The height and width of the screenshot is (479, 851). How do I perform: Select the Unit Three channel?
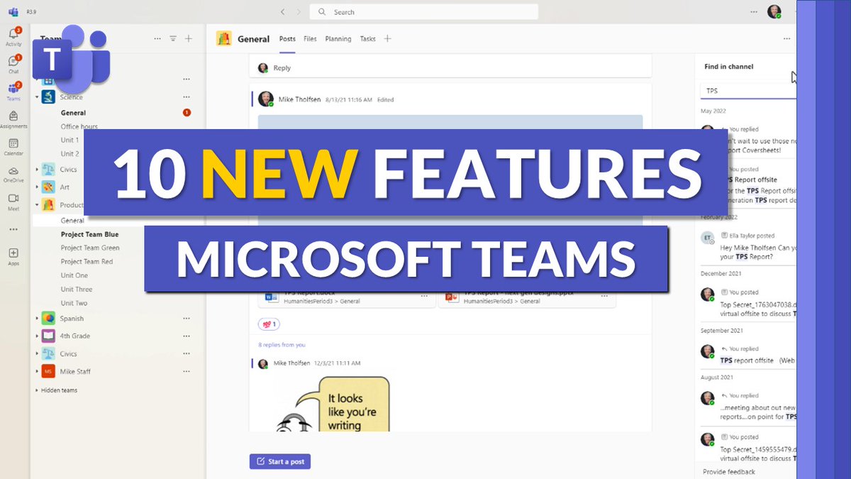[x=77, y=290]
